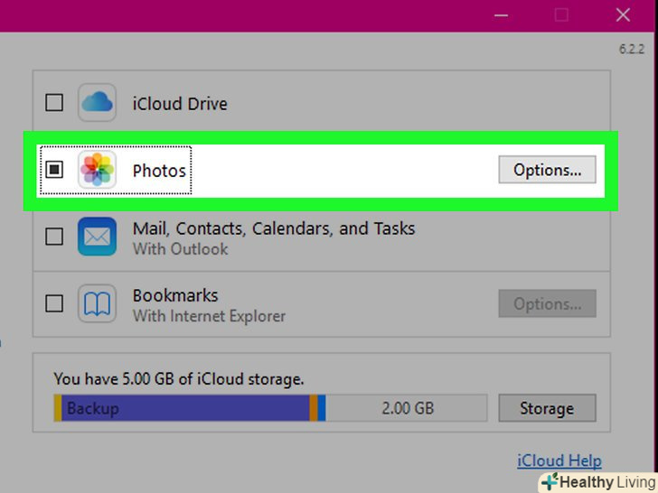Screen dimensions: 658x493
Task: Close the iCloud window
Action: coord(623,14)
